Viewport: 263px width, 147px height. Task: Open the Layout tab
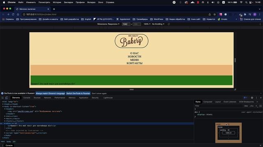[x=218, y=102]
